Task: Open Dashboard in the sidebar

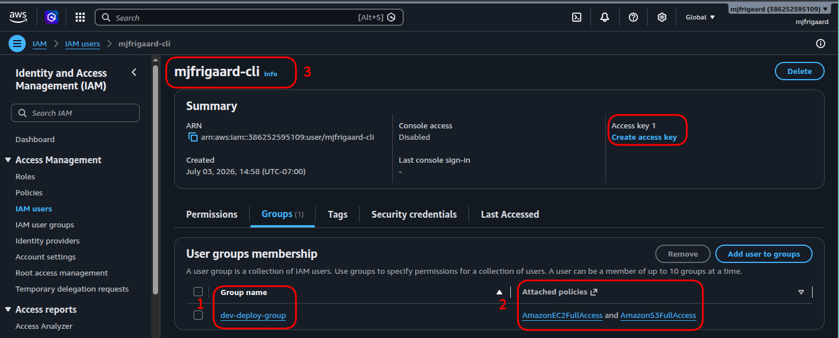Action: coord(35,139)
